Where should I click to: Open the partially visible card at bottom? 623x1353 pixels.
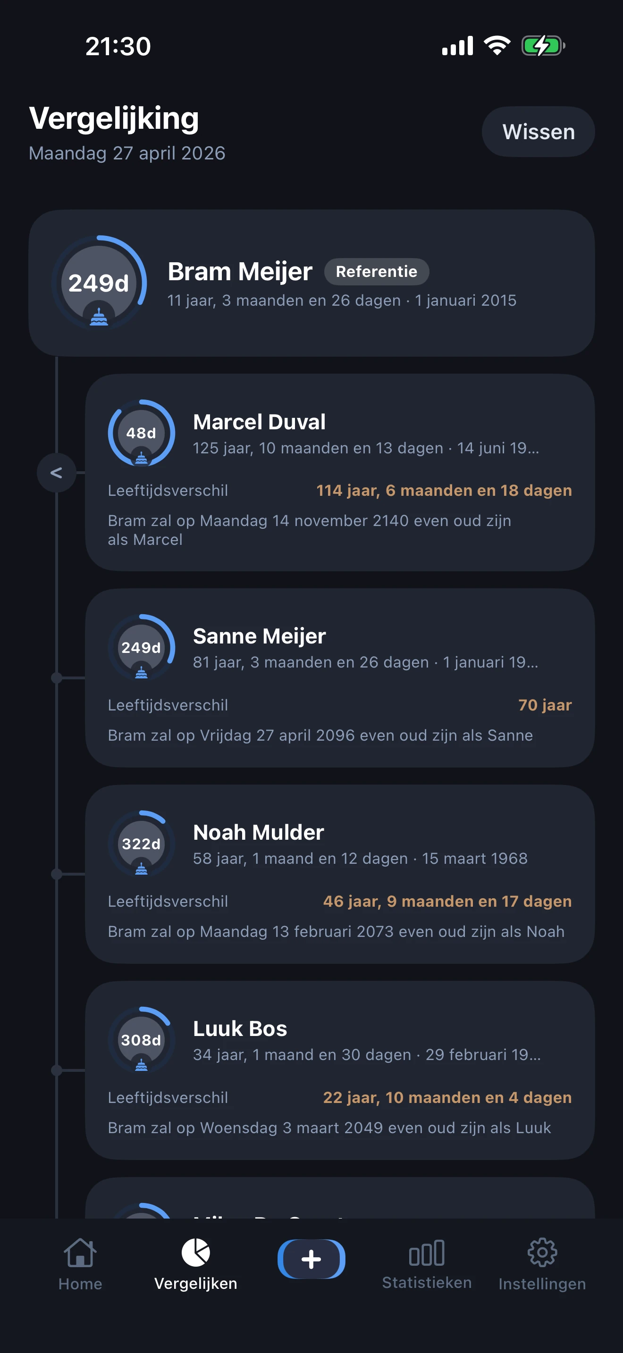[339, 1200]
